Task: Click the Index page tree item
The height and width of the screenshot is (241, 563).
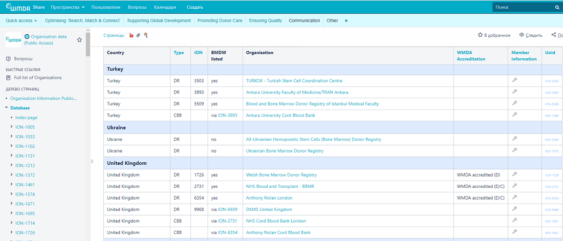Action: [26, 118]
